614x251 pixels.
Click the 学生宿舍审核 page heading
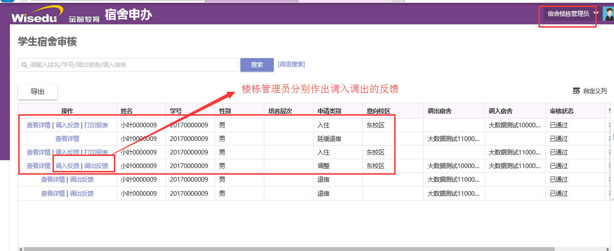point(47,42)
